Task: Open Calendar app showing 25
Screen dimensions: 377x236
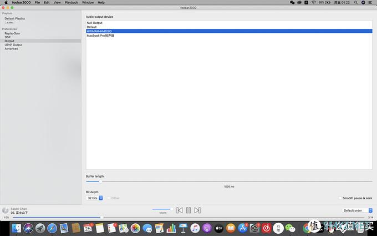Action: (x=88, y=228)
